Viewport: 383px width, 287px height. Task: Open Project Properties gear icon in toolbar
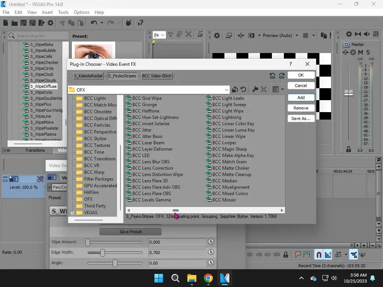tap(50, 23)
